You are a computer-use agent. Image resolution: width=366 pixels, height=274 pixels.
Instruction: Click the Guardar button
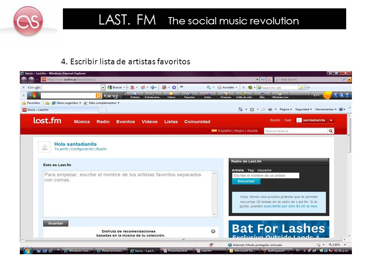[56, 223]
